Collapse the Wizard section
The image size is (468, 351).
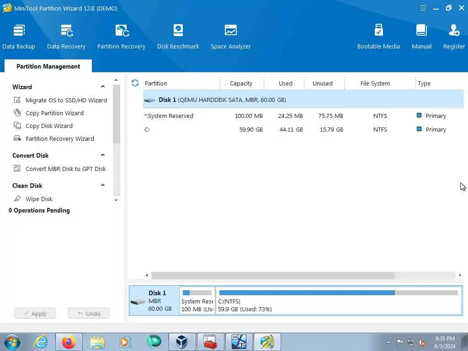point(103,86)
